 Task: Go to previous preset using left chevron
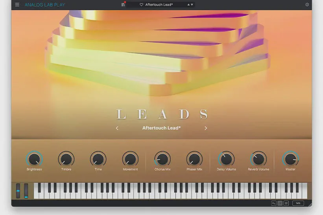pyautogui.click(x=117, y=128)
